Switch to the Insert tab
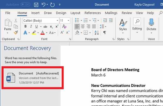Viewport: 163px width, 106px height. (x=35, y=13)
